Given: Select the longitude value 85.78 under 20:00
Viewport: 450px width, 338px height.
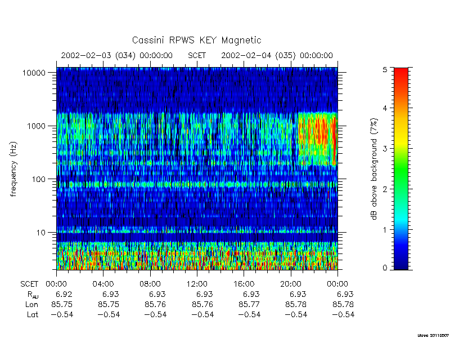Looking at the screenshot, I should (x=296, y=304).
